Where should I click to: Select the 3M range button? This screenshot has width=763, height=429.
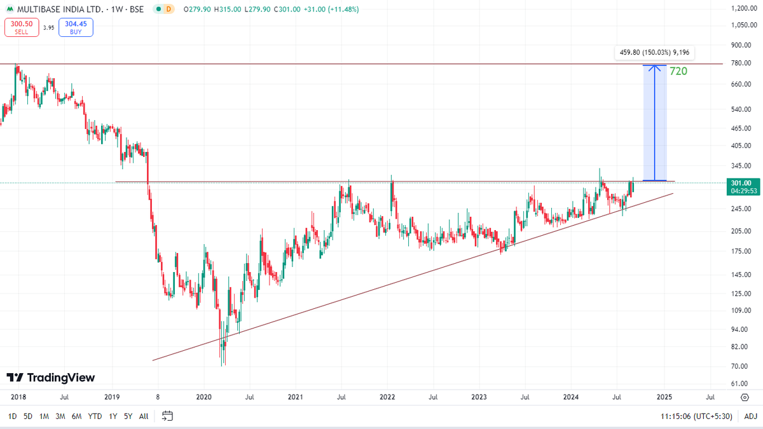[x=60, y=416]
